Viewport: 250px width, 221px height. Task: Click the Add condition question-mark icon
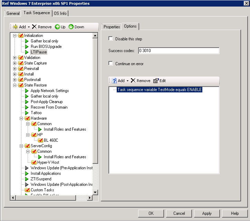[114, 81]
